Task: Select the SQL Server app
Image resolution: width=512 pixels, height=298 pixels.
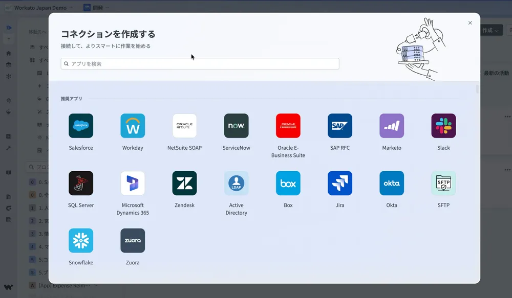Action: (81, 183)
